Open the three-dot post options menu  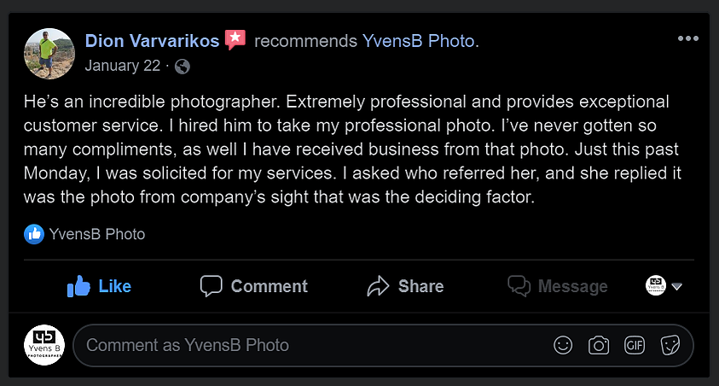point(687,38)
